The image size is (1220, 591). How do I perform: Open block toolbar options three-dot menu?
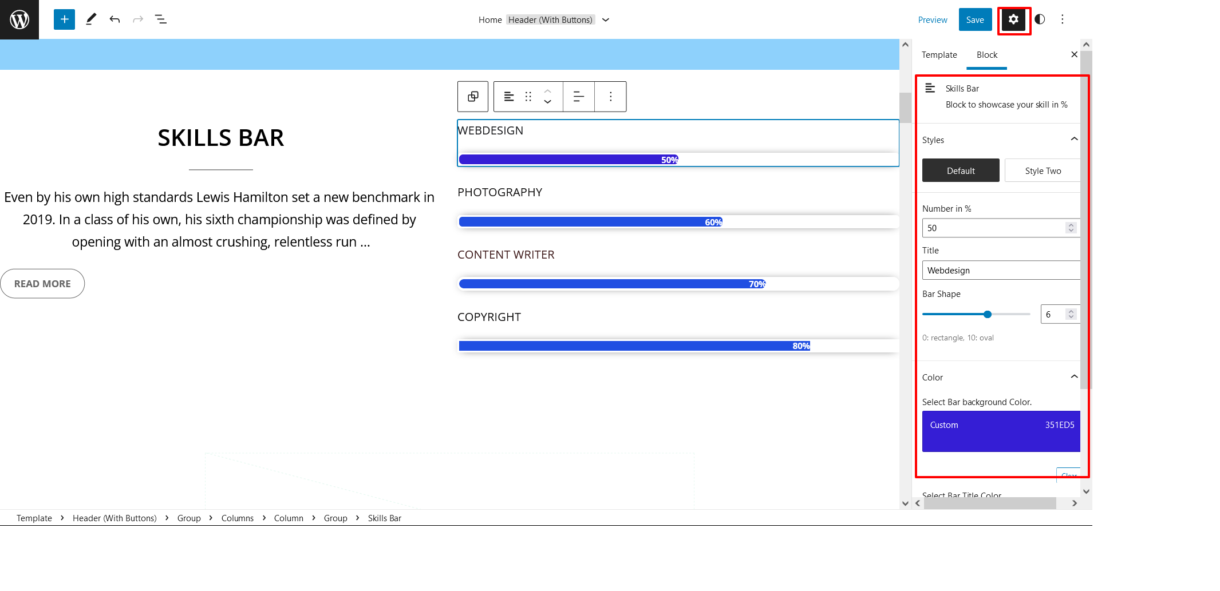click(611, 97)
